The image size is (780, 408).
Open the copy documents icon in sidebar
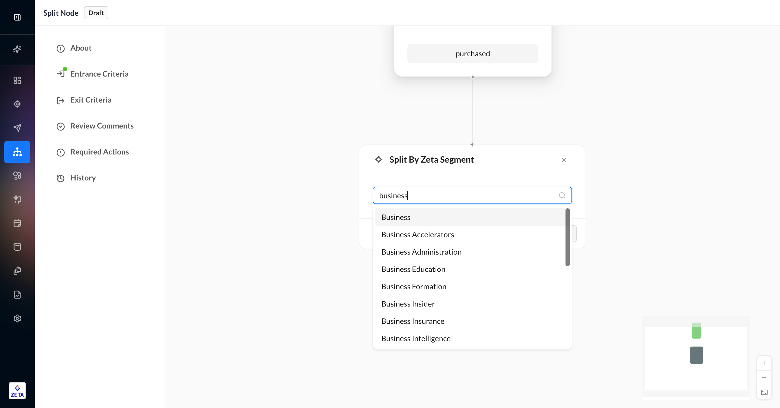coord(17,271)
